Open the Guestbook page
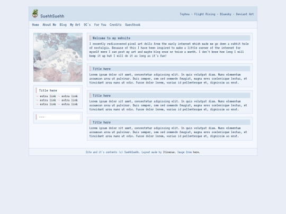Image resolution: width=286 pixels, height=214 pixels. click(x=132, y=25)
